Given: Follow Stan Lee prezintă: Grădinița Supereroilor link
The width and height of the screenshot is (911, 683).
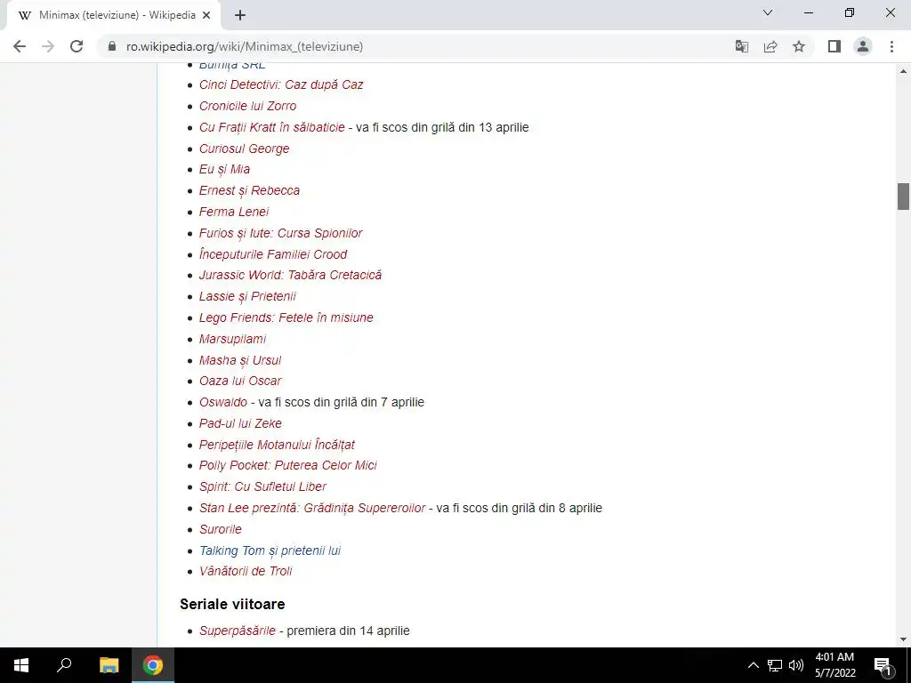Looking at the screenshot, I should (312, 508).
